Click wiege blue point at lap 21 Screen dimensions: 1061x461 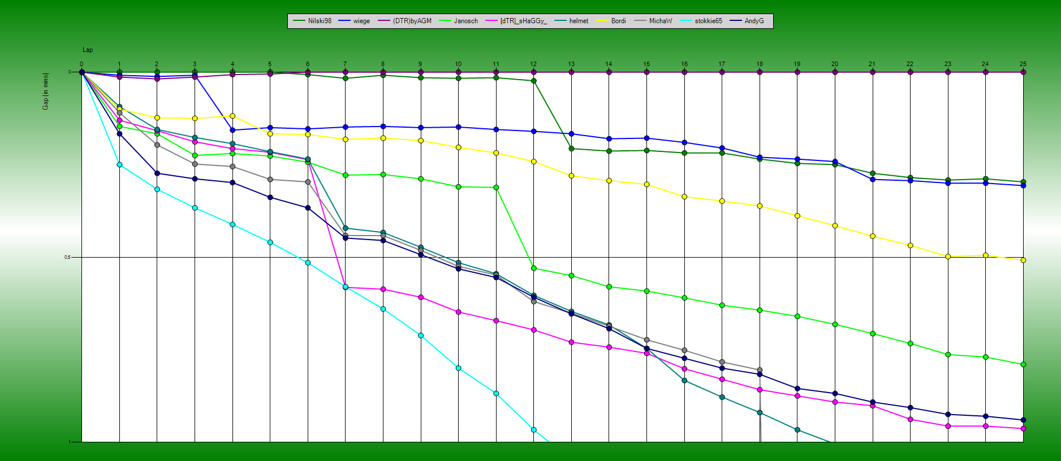coord(873,180)
